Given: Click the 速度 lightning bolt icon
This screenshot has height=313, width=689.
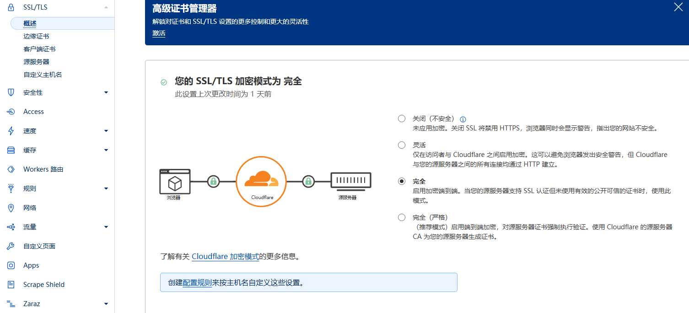Looking at the screenshot, I should coord(11,131).
